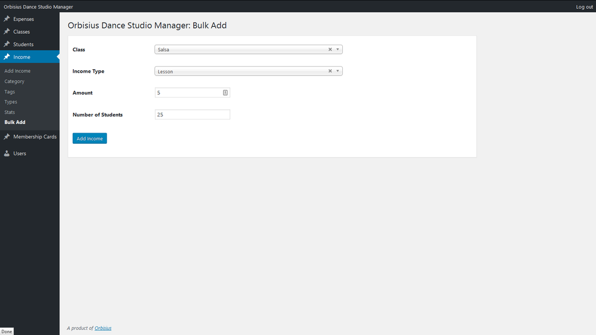596x335 pixels.
Task: Click the Users person icon
Action: (7, 154)
